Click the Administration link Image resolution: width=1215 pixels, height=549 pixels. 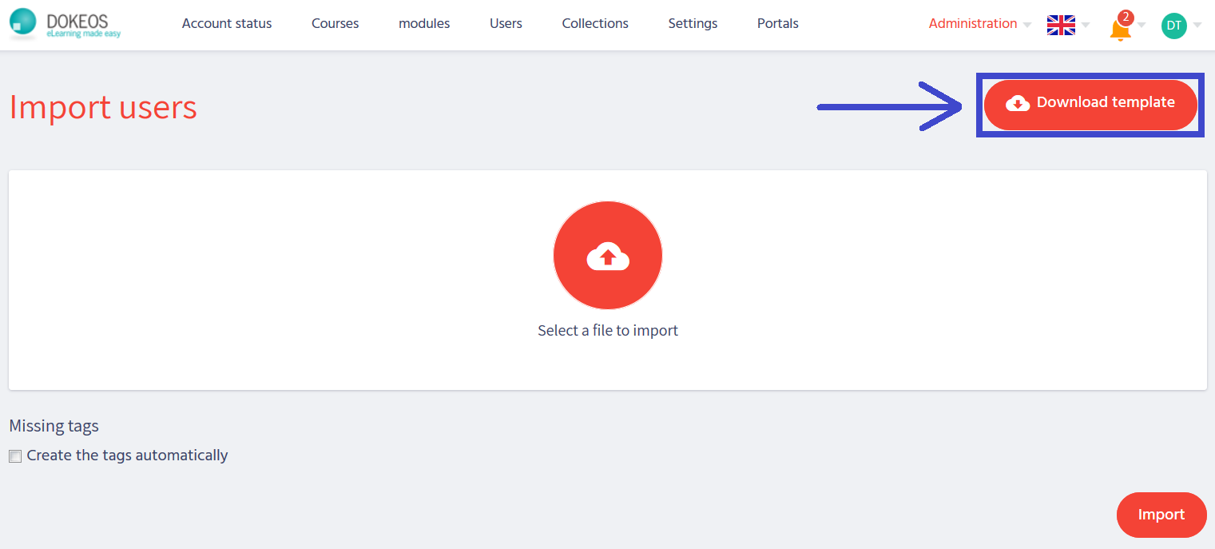coord(972,24)
